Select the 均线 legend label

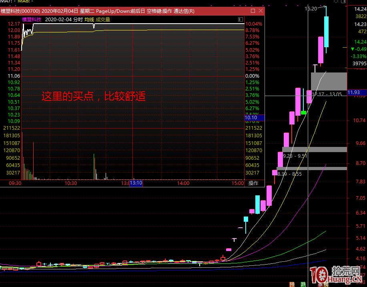click(89, 19)
